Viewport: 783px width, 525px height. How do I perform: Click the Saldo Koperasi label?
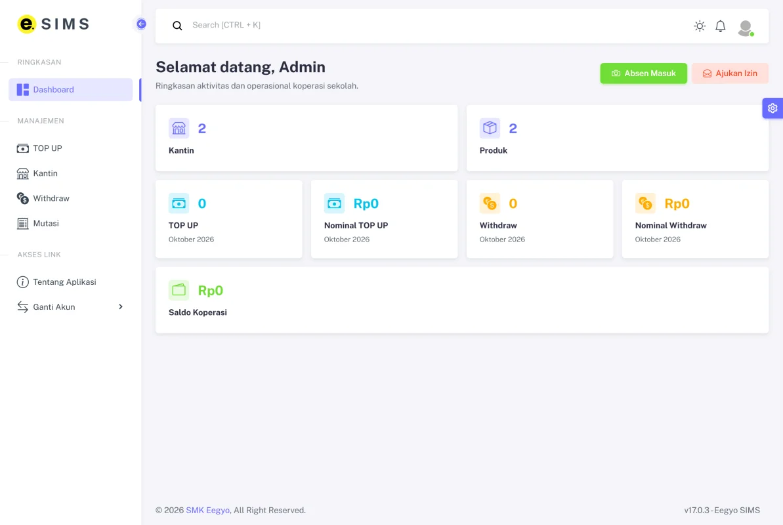coord(198,312)
